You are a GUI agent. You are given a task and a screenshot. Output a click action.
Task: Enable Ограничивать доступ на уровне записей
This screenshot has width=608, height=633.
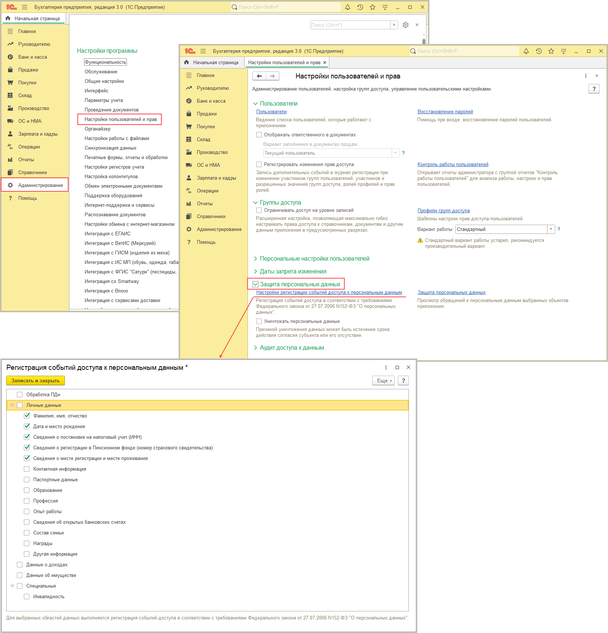click(x=259, y=210)
